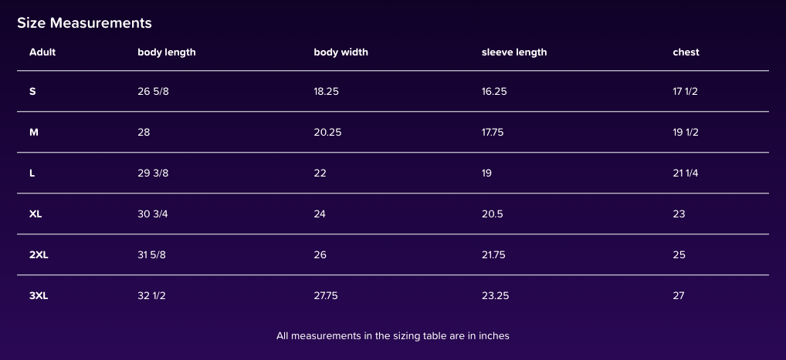Click the chest column header
The image size is (786, 360).
coord(686,52)
